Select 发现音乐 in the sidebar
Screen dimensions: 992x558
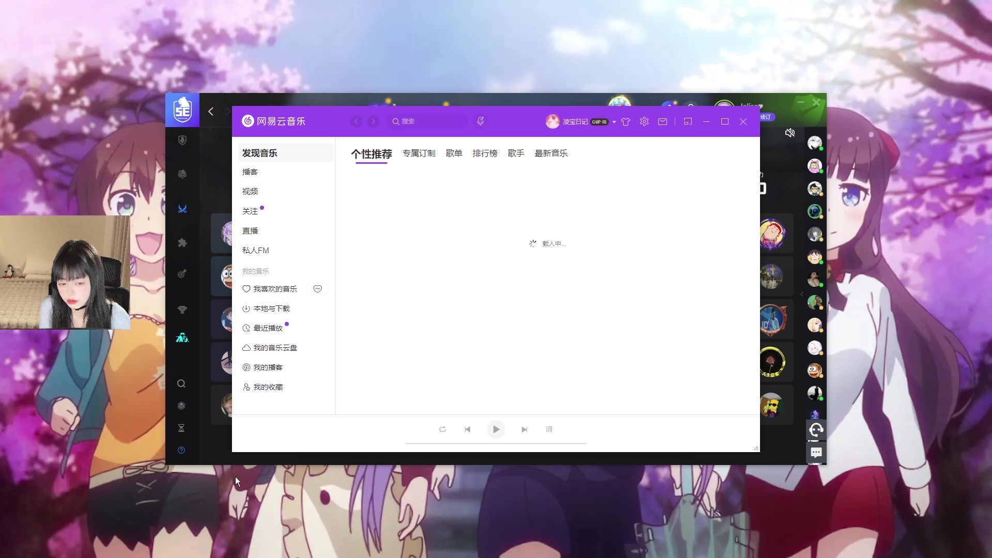pyautogui.click(x=286, y=153)
